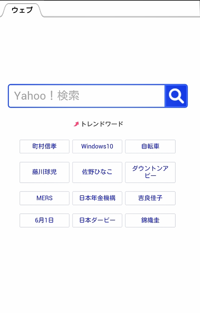The image size is (200, 313).
Task: Switch to the ウェブ tab
Action: tap(22, 10)
